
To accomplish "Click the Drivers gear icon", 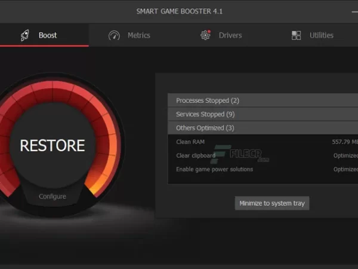I will 205,35.
